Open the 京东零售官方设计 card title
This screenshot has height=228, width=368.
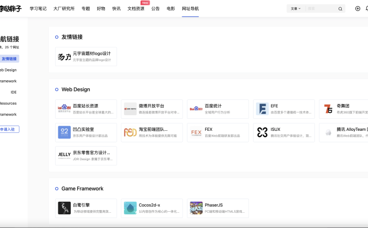coord(91,153)
